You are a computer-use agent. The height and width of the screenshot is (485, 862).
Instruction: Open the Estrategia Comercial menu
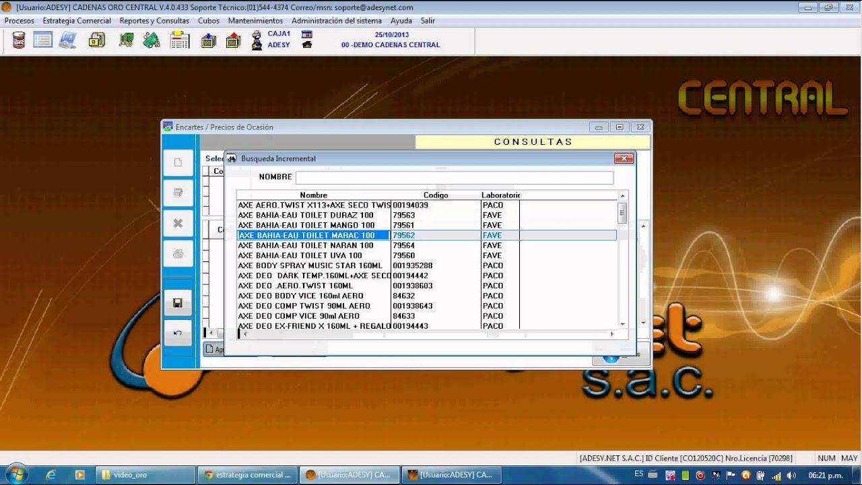(x=77, y=21)
